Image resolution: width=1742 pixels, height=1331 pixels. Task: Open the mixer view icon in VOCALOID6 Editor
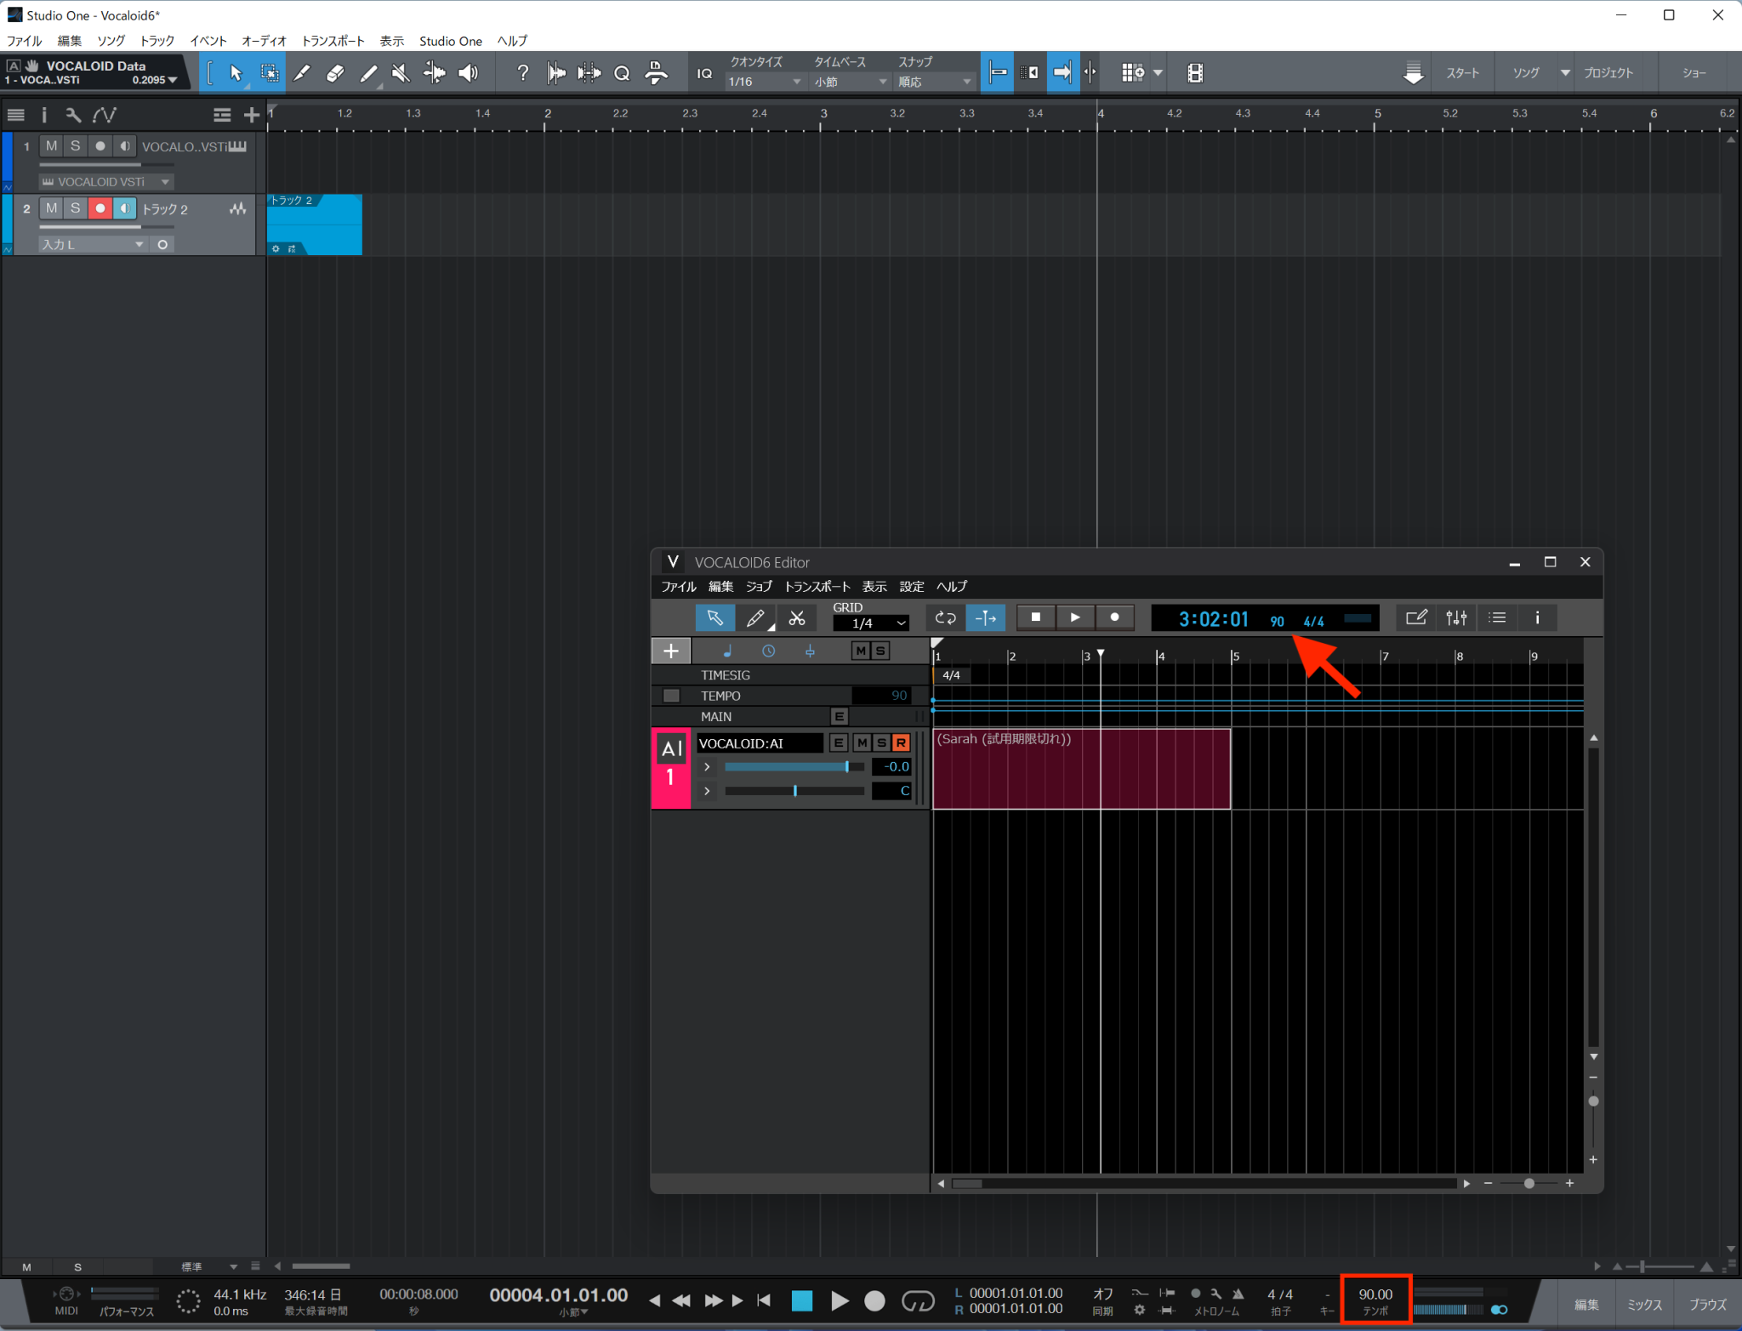tap(1456, 617)
